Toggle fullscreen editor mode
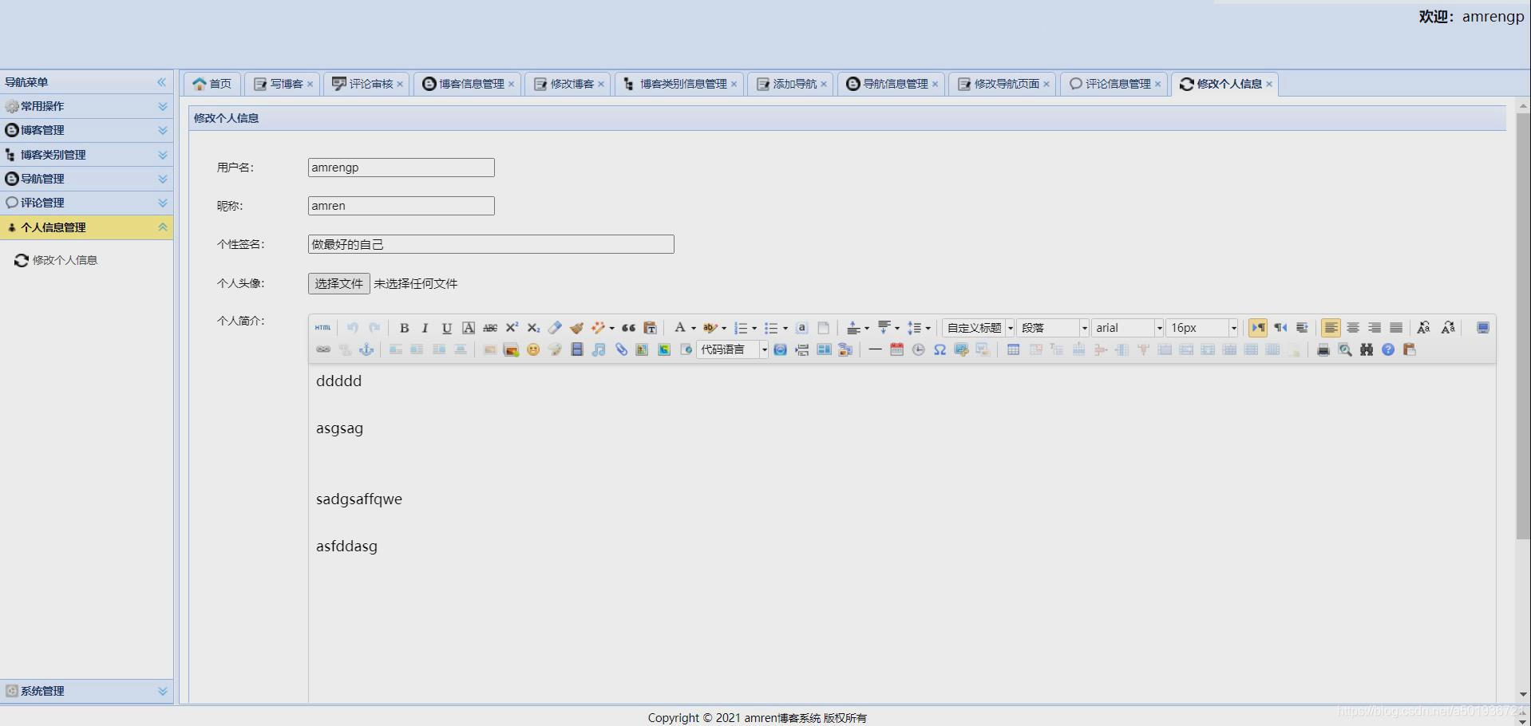Viewport: 1531px width, 726px height. click(1482, 328)
